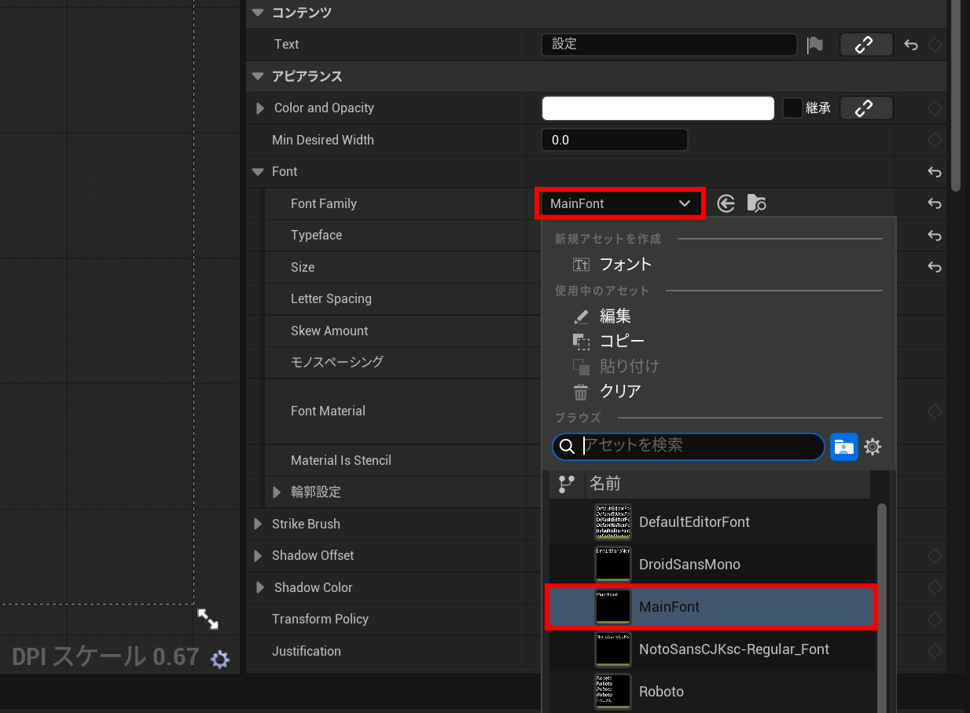Click the white Color and Opacity swatch

tap(657, 108)
